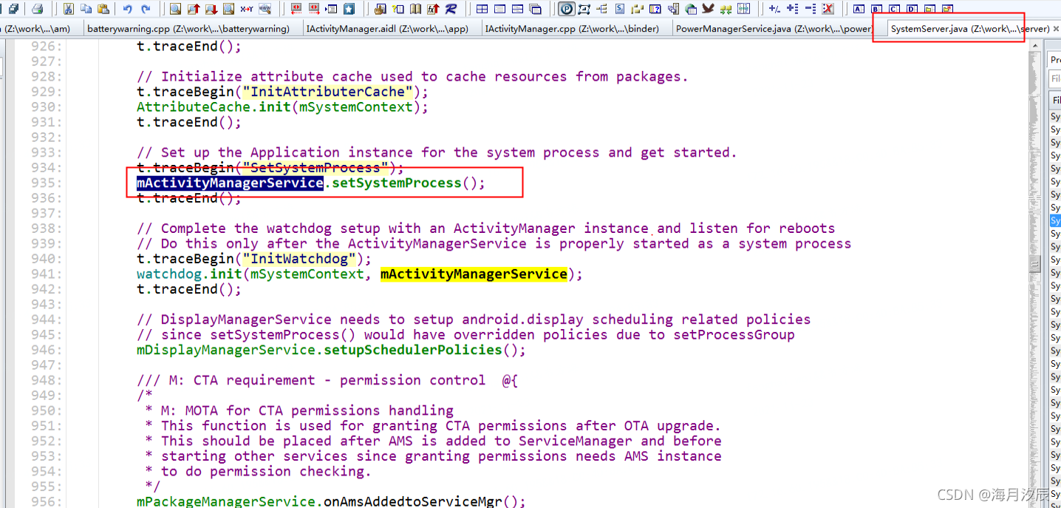Toggle the circled P context lock button
Image resolution: width=1061 pixels, height=508 pixels.
567,9
